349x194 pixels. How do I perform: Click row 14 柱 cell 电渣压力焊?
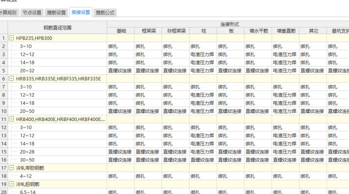coord(203,143)
